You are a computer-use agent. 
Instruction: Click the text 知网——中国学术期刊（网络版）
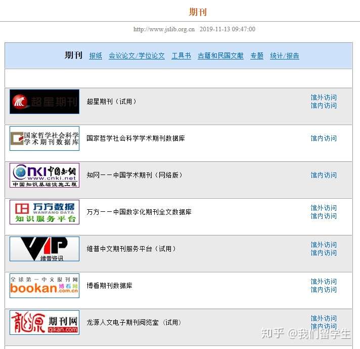(x=135, y=175)
